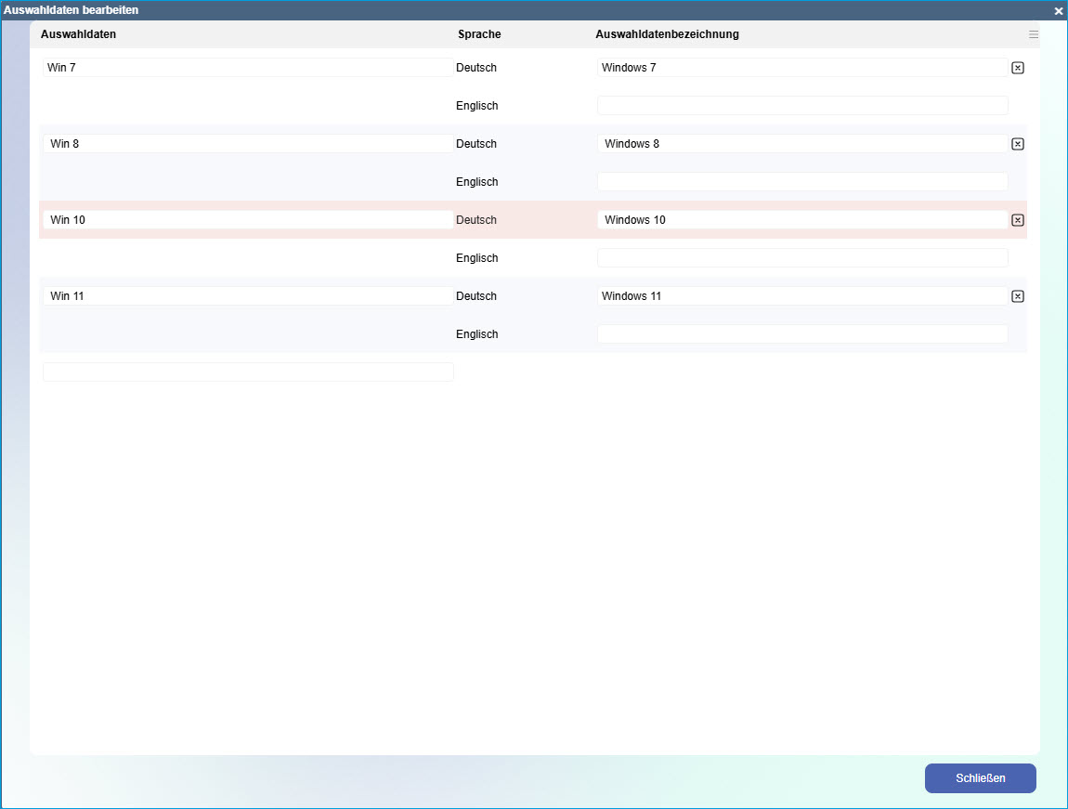The height and width of the screenshot is (809, 1068).
Task: Edit the Win 10 Auswahldaten field
Action: 248,220
